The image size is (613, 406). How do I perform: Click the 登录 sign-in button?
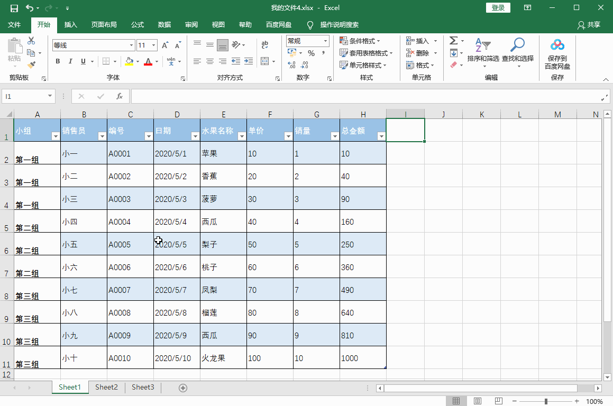(x=498, y=8)
